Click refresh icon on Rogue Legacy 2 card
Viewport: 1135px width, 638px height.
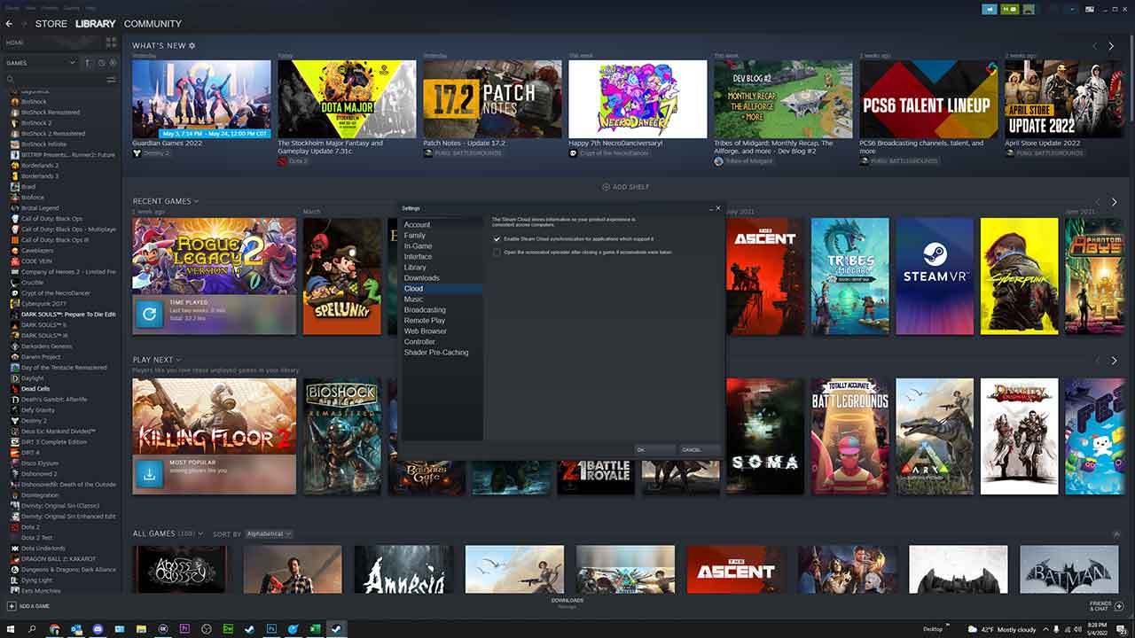(149, 313)
